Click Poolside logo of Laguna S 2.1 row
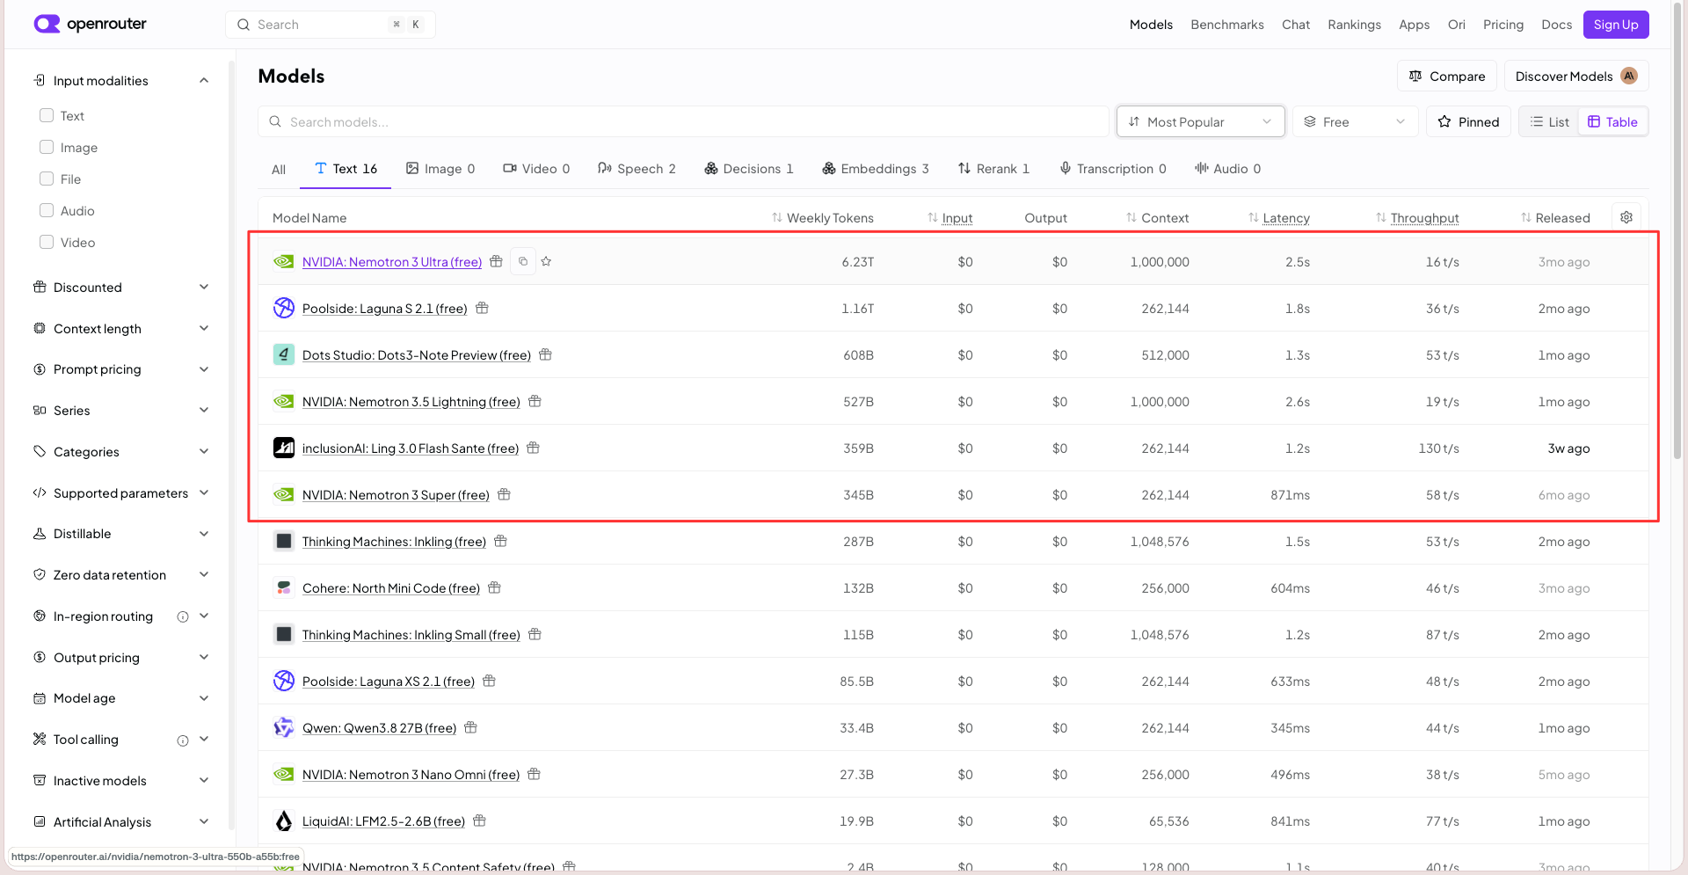 pyautogui.click(x=283, y=308)
